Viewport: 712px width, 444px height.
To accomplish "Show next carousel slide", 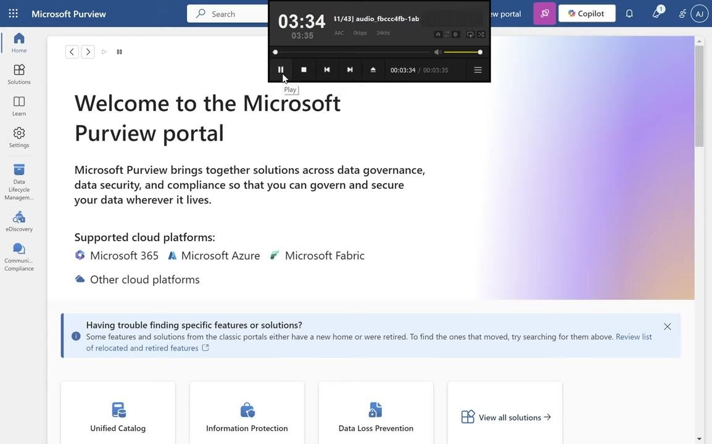I will (88, 52).
